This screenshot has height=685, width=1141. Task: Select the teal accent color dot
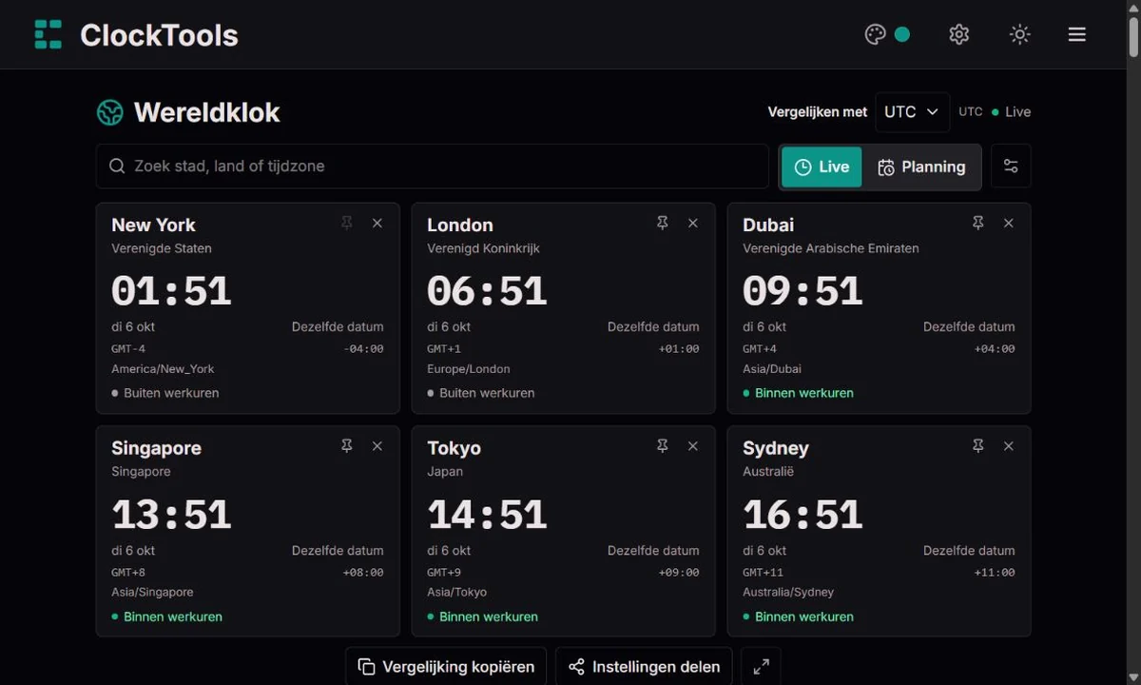[x=902, y=34]
